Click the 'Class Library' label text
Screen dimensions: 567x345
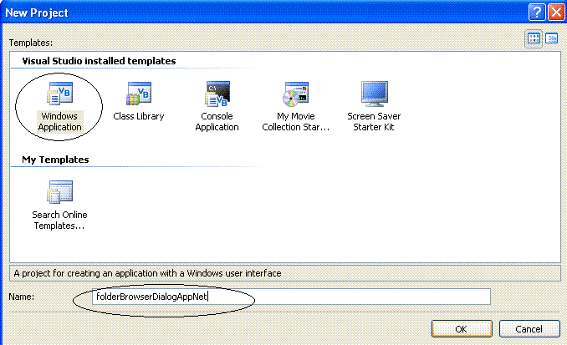pyautogui.click(x=139, y=116)
